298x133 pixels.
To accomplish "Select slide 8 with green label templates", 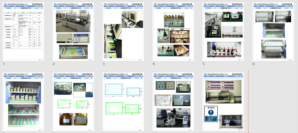I will click(x=73, y=102).
